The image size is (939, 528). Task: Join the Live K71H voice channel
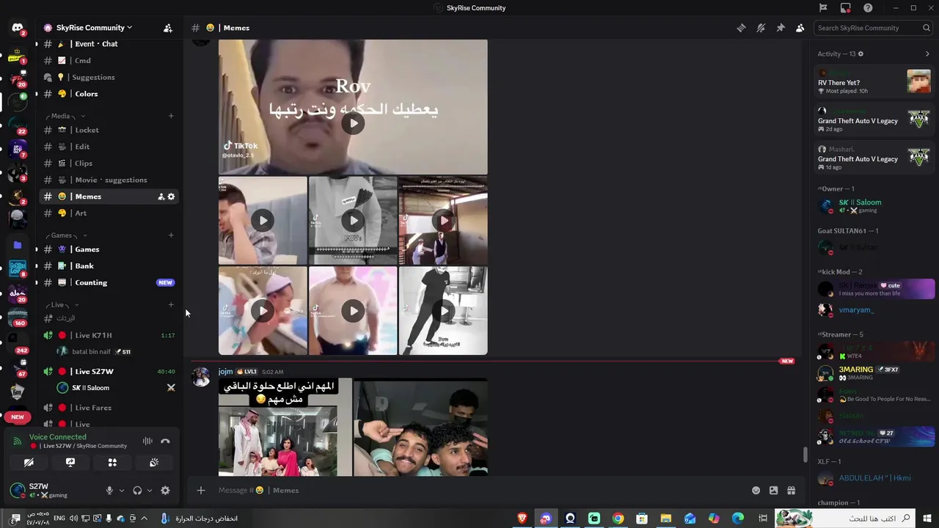pos(110,335)
